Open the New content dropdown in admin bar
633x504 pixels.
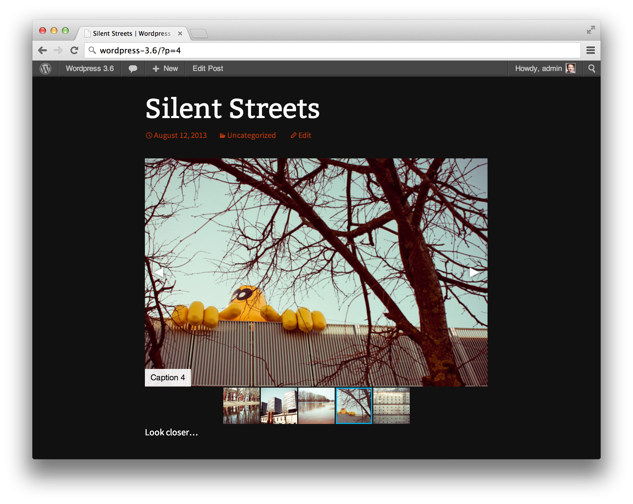pos(165,68)
